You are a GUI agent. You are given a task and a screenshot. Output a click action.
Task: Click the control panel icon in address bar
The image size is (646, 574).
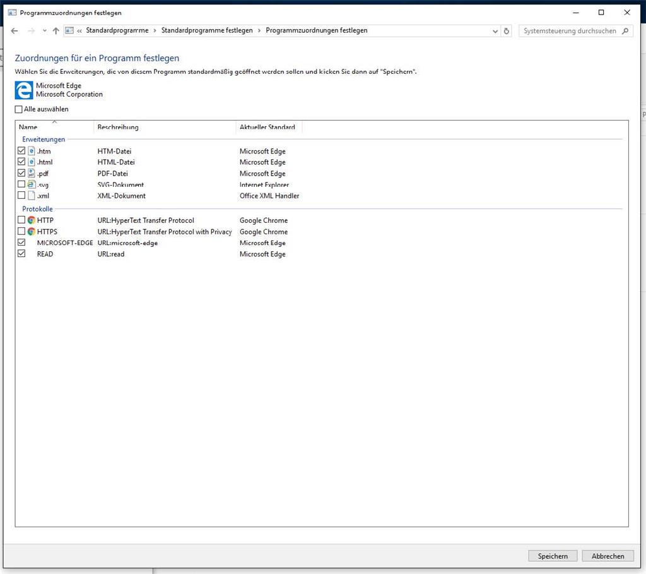(x=69, y=30)
